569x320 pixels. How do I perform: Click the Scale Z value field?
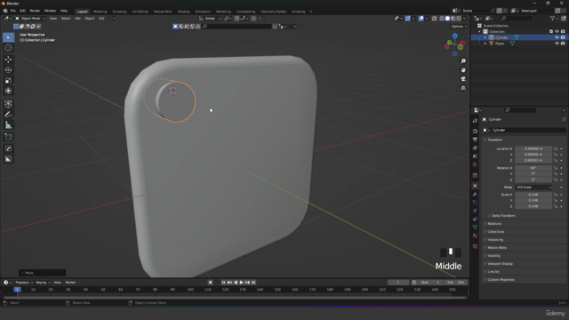coord(533,206)
